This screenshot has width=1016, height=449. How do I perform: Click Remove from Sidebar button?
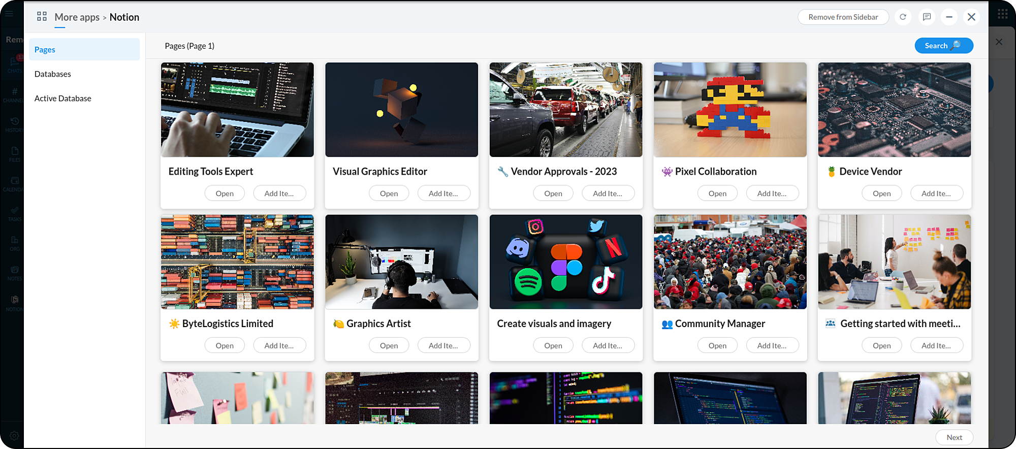point(843,17)
